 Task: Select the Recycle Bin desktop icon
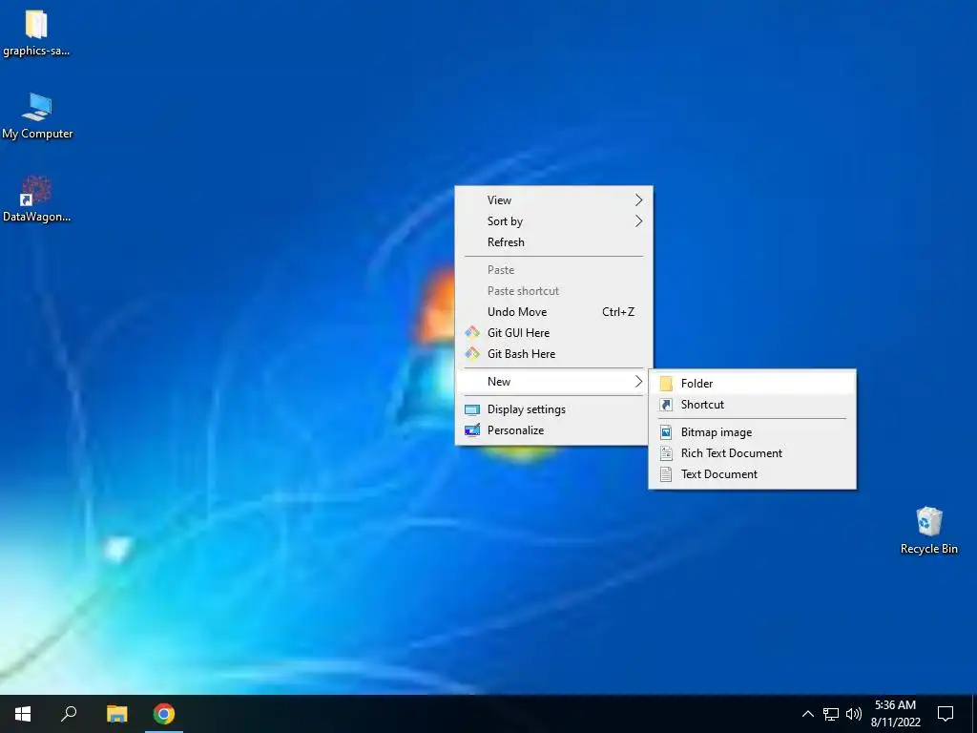pyautogui.click(x=928, y=531)
